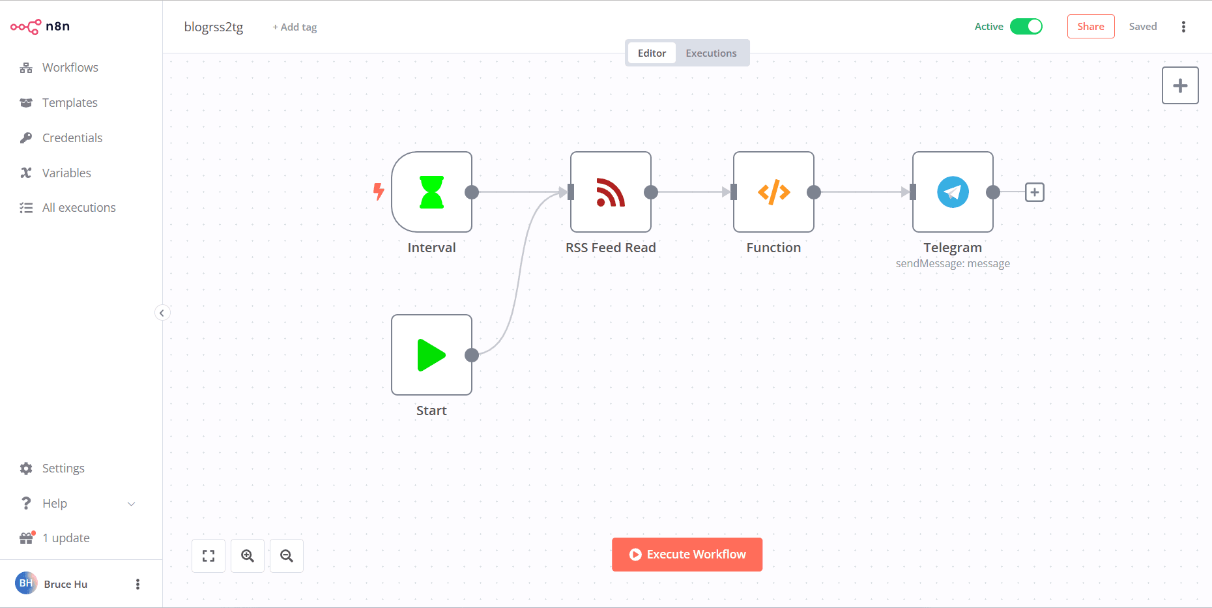Zoom in on the canvas
This screenshot has height=608, width=1212.
(x=248, y=556)
